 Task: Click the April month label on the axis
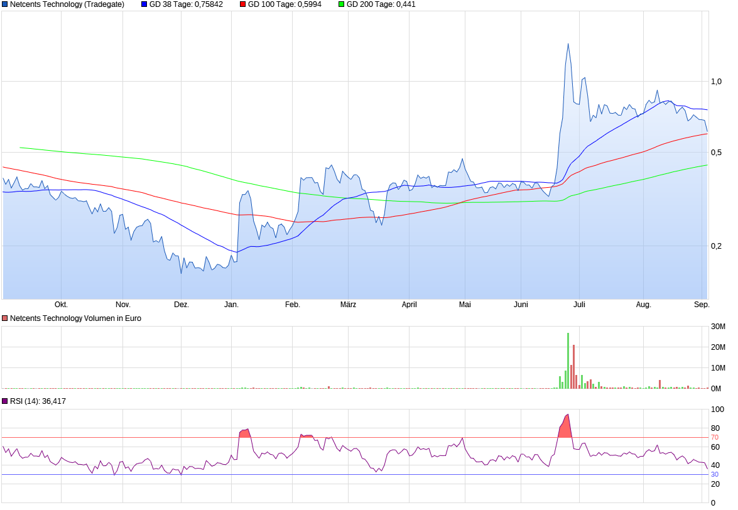point(410,305)
